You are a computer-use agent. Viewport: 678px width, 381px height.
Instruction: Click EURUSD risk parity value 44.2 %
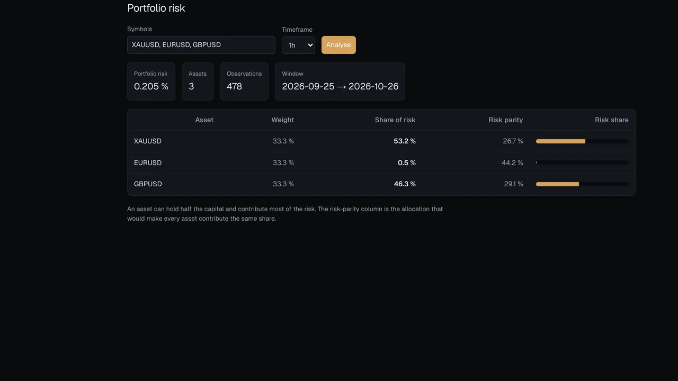click(512, 163)
